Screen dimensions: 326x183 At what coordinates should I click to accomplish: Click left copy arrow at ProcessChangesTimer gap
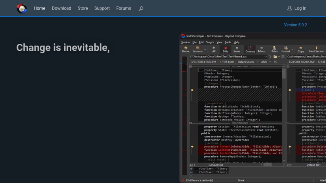pos(192,90)
